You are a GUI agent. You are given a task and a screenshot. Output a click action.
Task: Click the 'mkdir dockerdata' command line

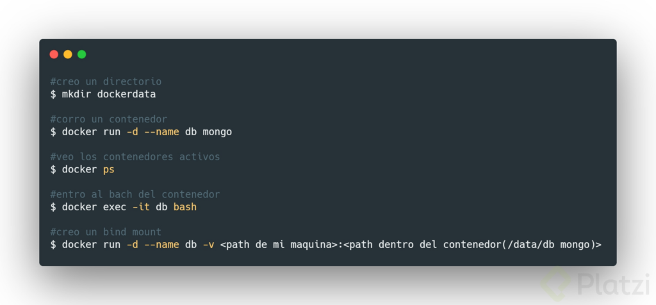point(103,94)
